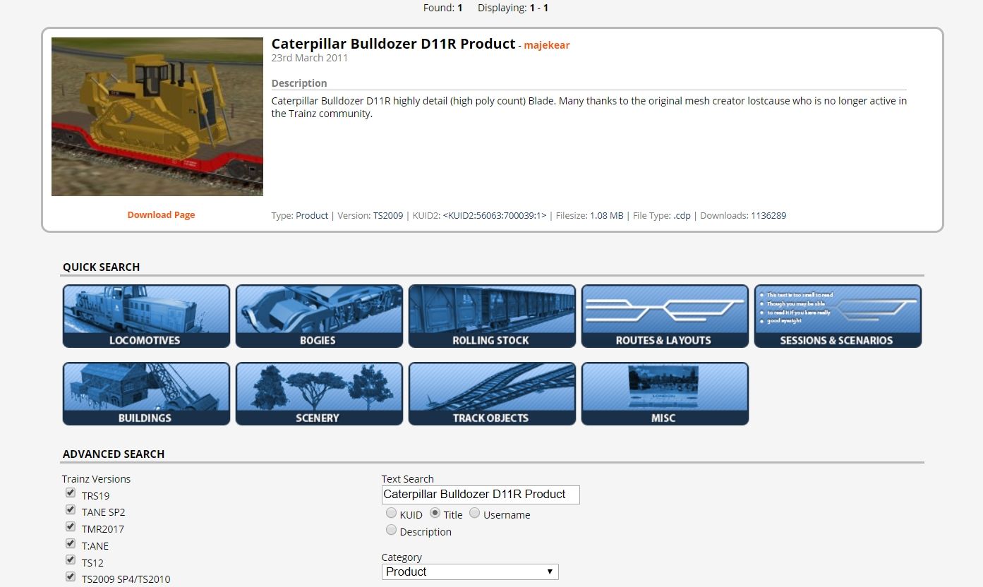The height and width of the screenshot is (587, 983).
Task: Uncheck the TRS19 version checkbox
Action: (x=71, y=493)
